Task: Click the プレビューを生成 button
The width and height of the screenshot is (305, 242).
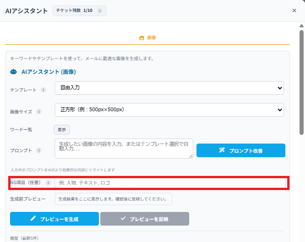Action: pos(54,219)
